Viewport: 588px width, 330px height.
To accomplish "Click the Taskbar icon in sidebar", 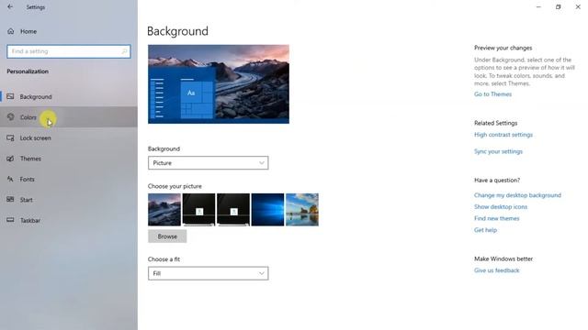I will tap(10, 220).
